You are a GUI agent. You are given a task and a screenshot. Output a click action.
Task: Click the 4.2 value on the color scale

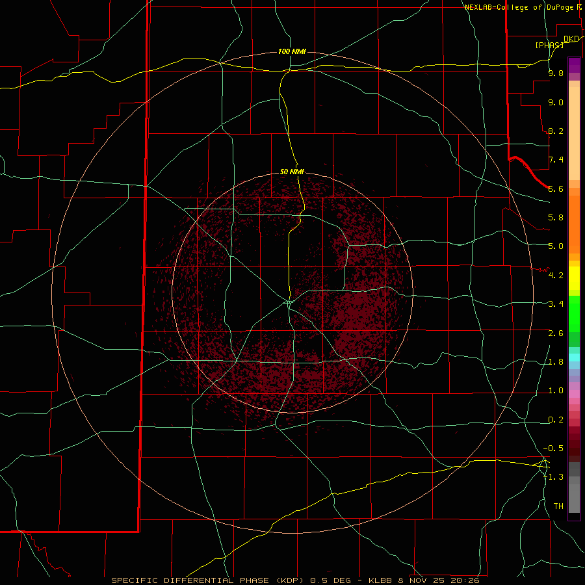click(556, 276)
